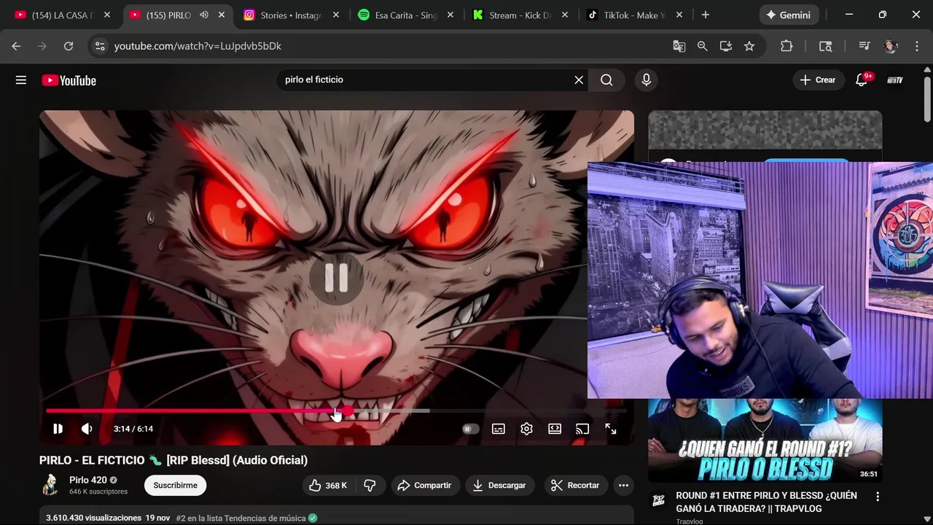This screenshot has width=933, height=525.
Task: Install app icon in address bar
Action: pos(726,46)
